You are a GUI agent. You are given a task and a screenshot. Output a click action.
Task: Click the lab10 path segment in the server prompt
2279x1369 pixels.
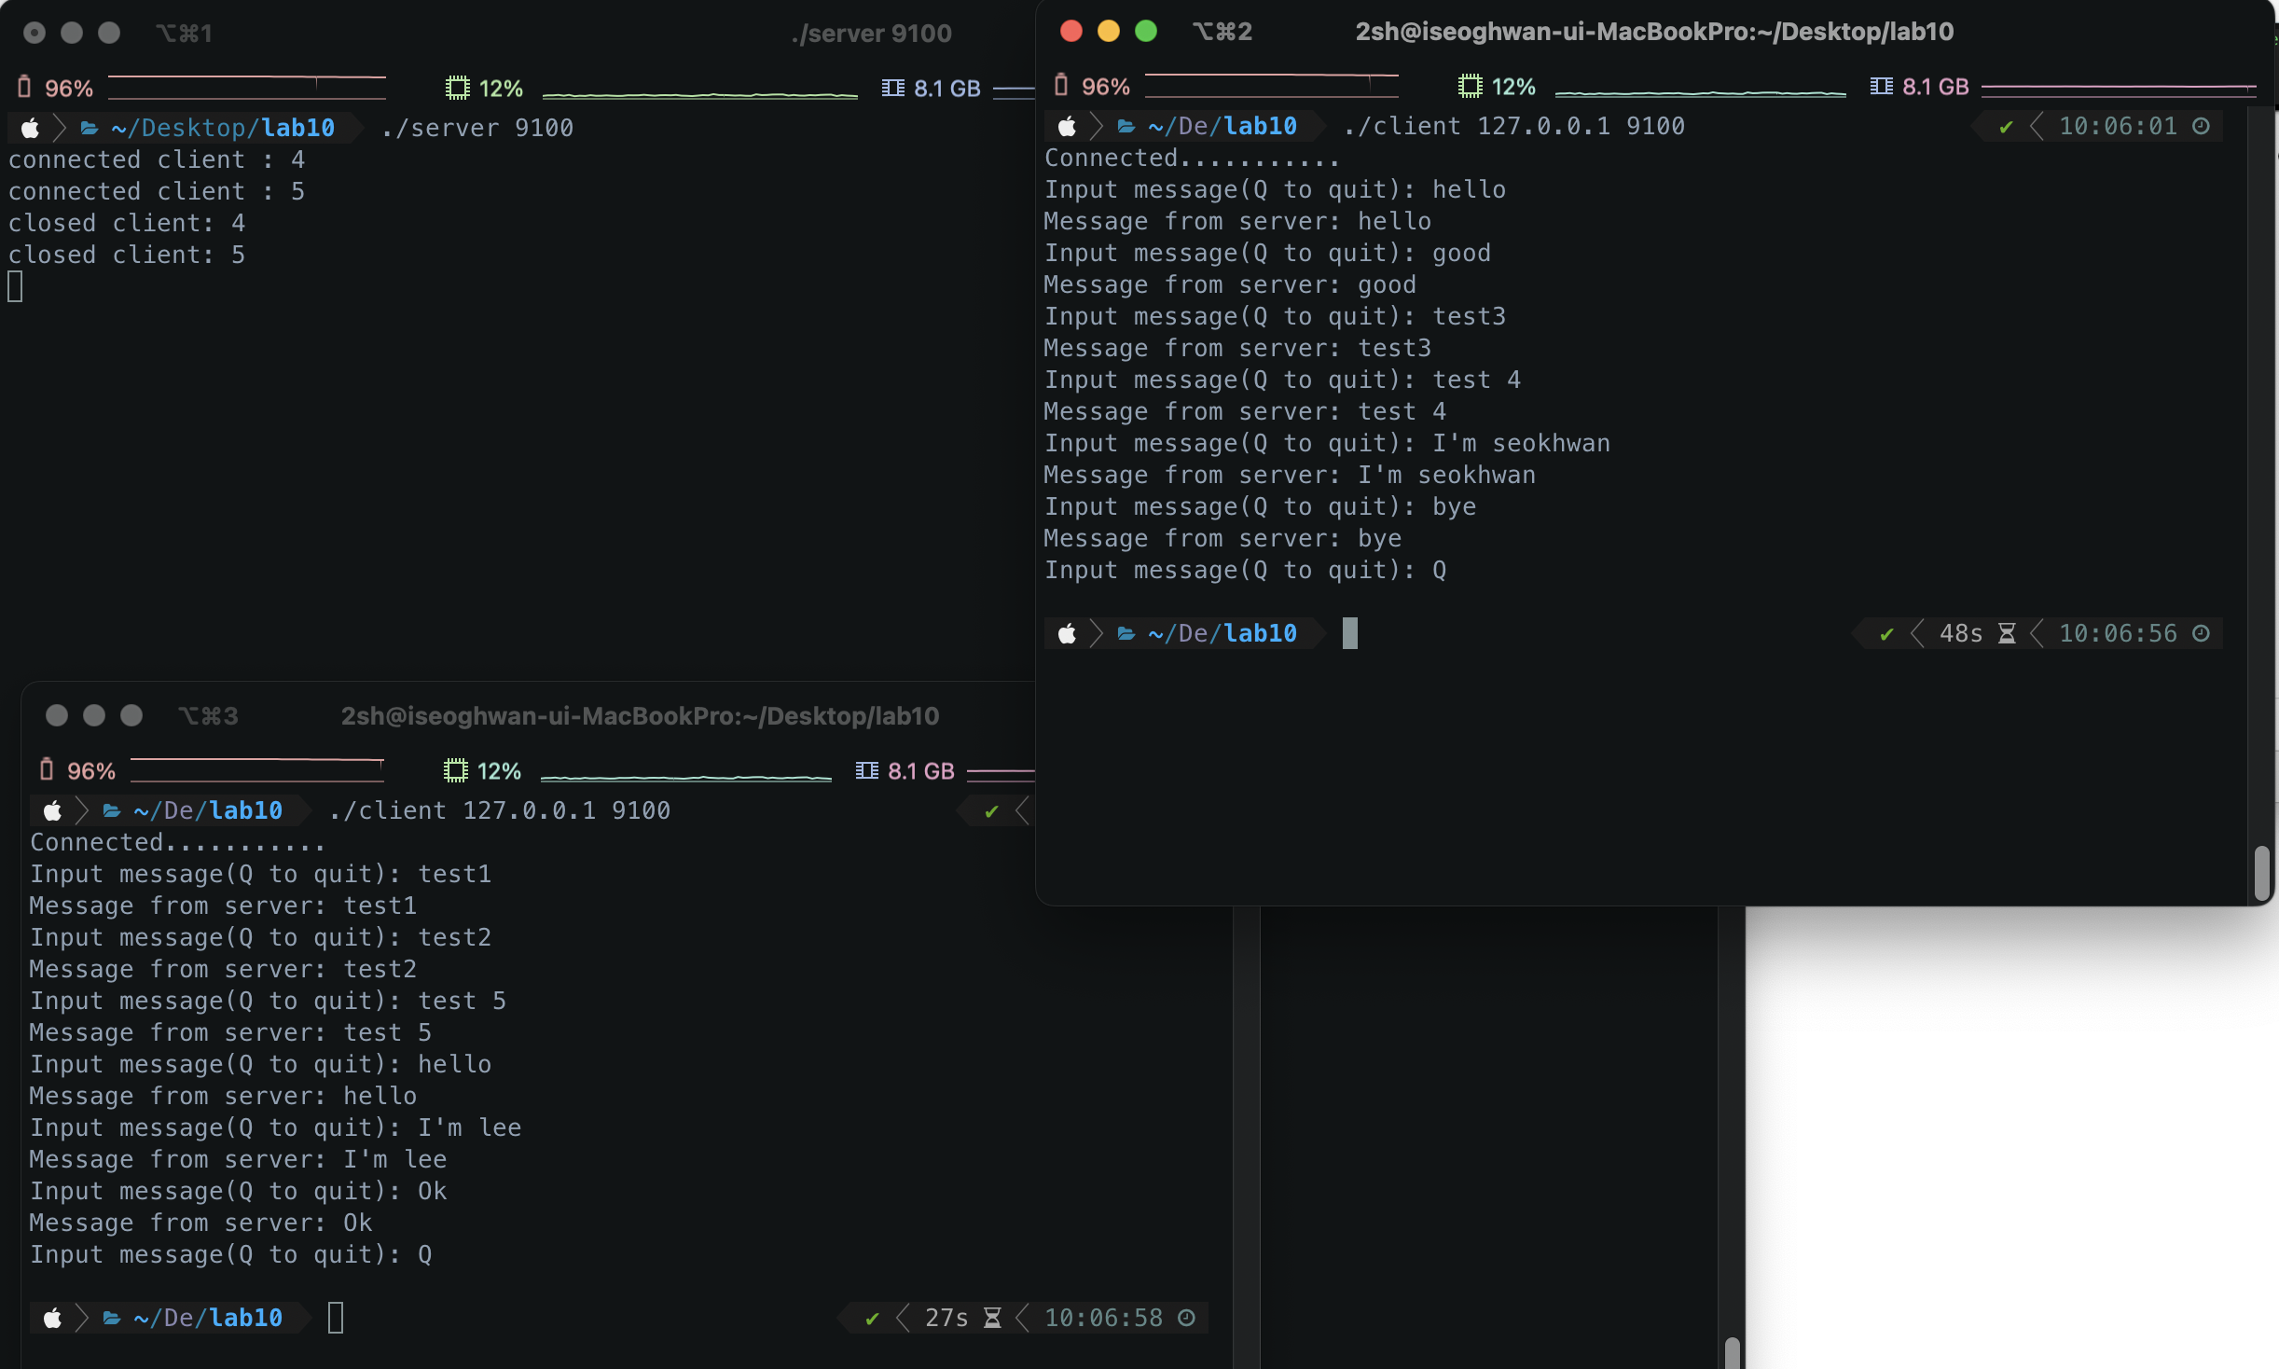coord(297,128)
